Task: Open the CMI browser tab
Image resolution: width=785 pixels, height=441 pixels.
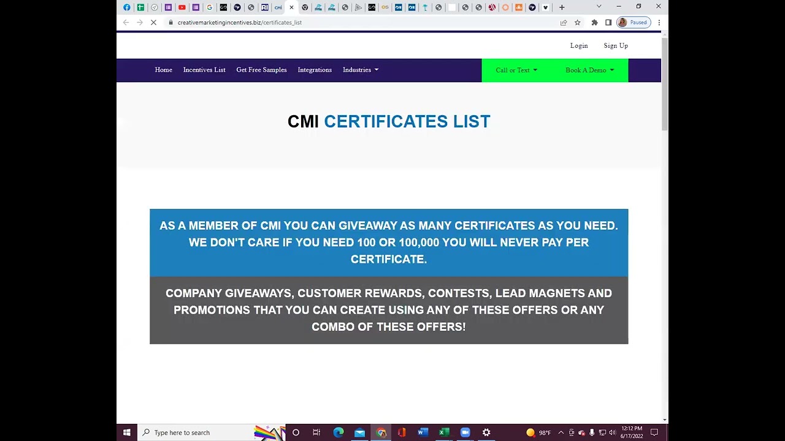Action: coord(278,7)
